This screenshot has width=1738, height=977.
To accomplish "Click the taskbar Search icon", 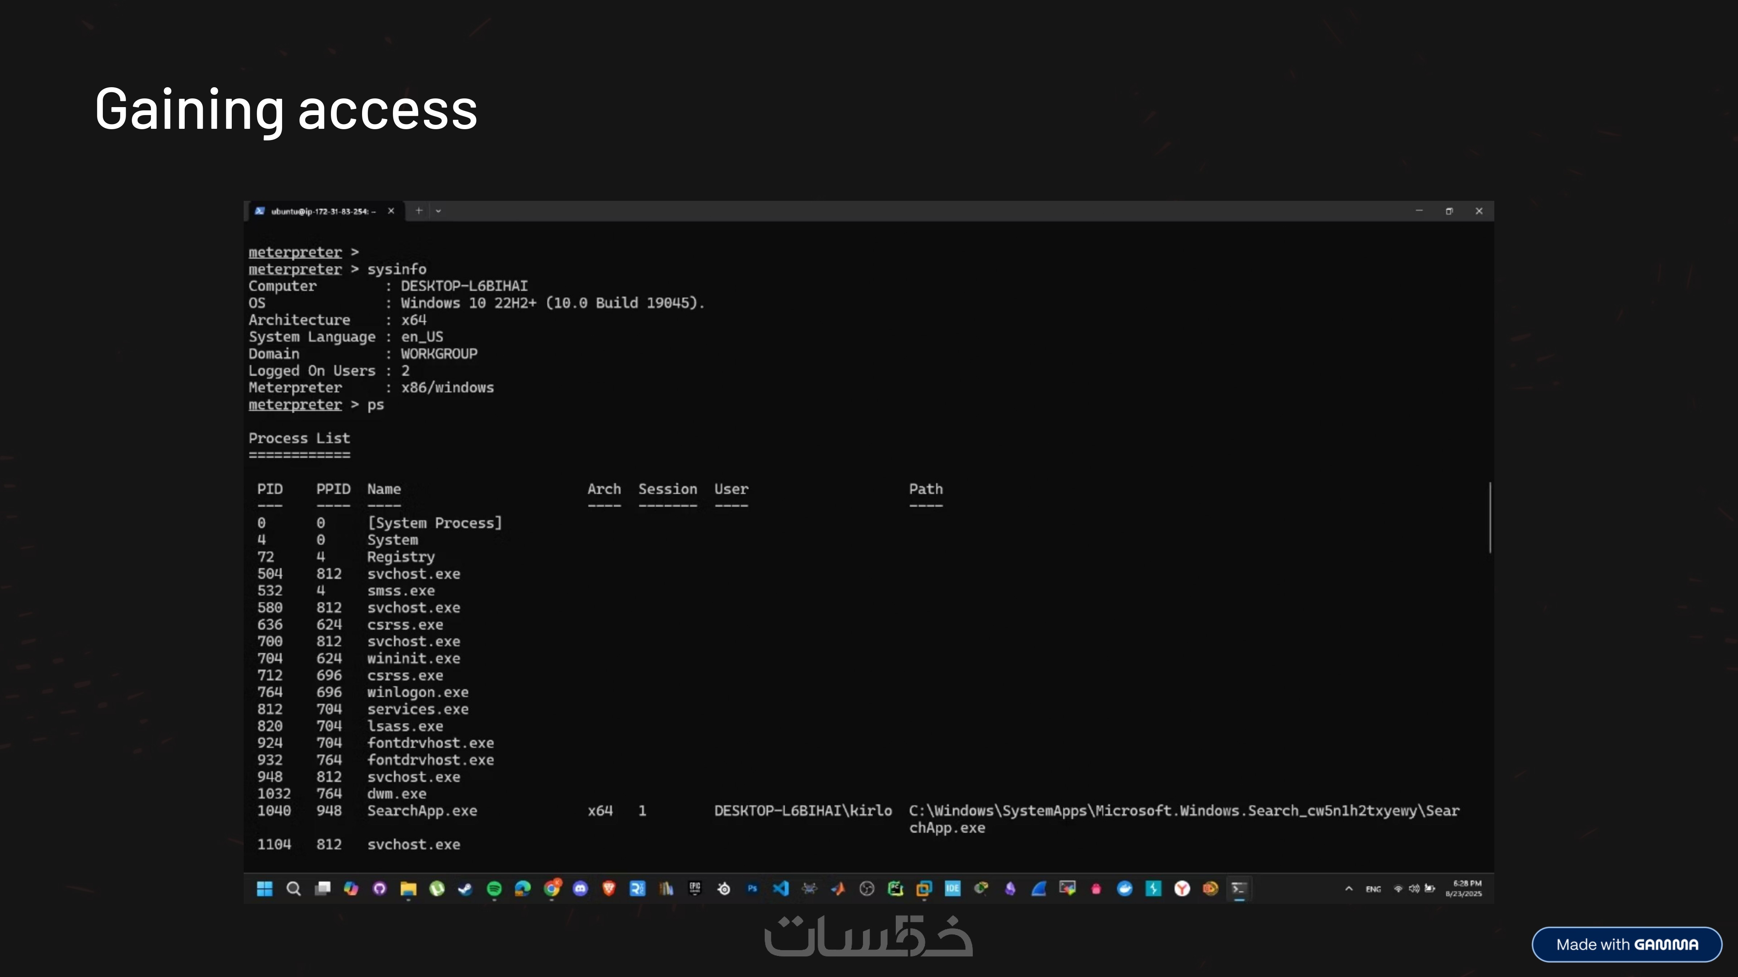I will [294, 889].
